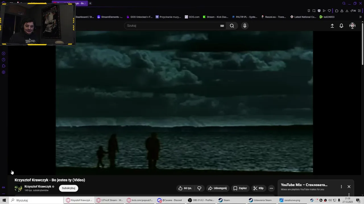Open YouTube notifications bell
Image resolution: width=364 pixels, height=204 pixels.
pos(342,26)
